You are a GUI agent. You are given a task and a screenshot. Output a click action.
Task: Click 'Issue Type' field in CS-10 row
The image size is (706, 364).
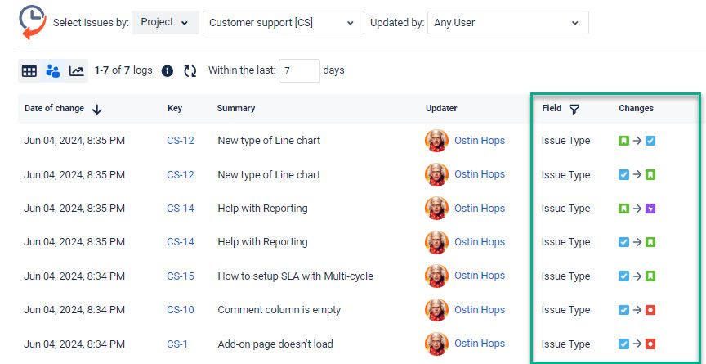point(565,310)
